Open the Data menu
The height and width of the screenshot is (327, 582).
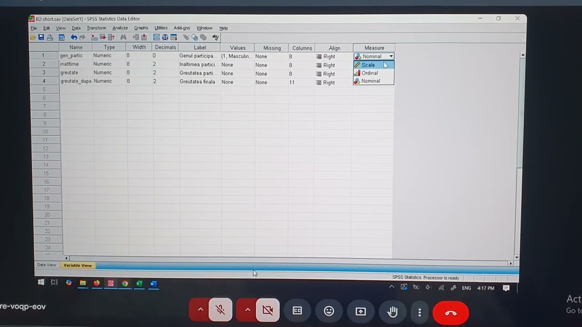pos(76,28)
